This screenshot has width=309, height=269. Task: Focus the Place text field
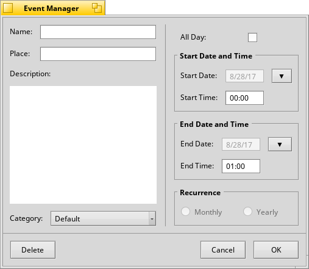point(98,54)
